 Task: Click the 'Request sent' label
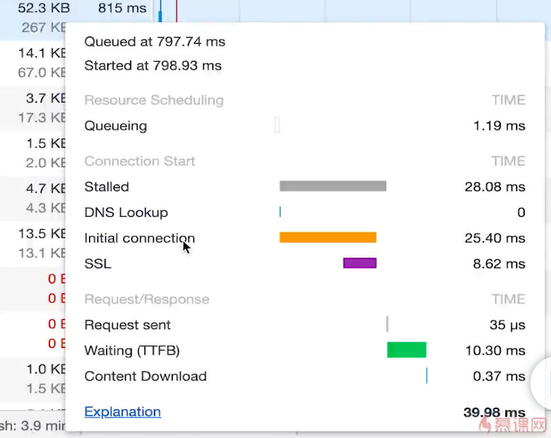[x=127, y=325]
